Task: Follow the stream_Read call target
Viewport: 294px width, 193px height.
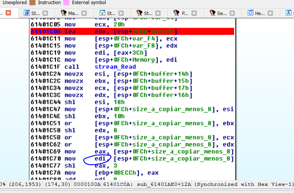Action: click(x=112, y=67)
